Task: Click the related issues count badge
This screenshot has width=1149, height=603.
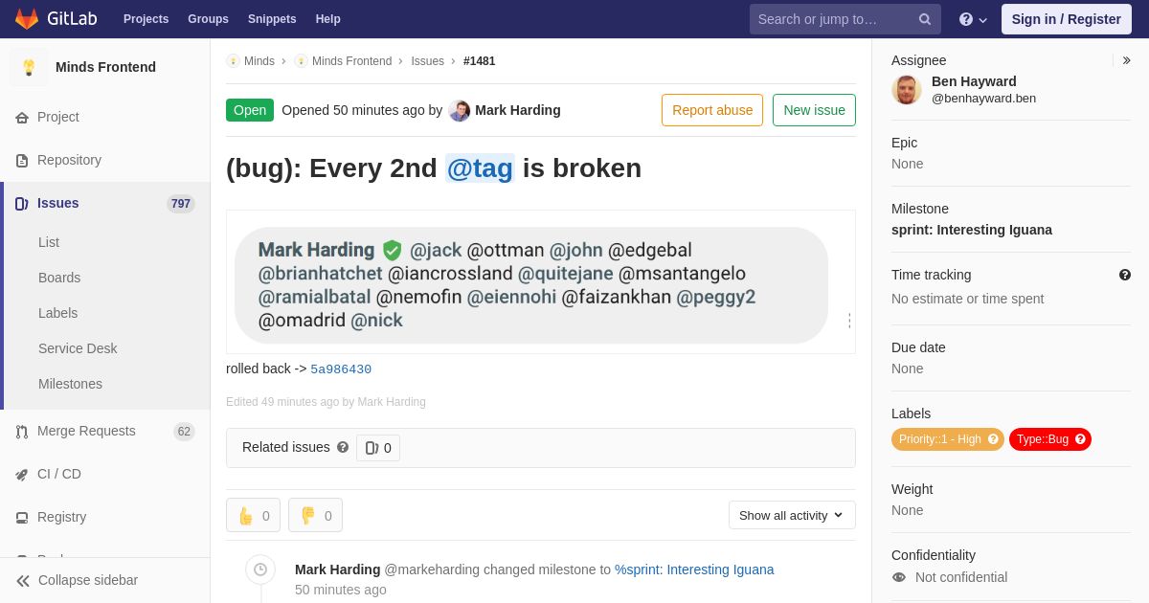Action: coord(378,448)
